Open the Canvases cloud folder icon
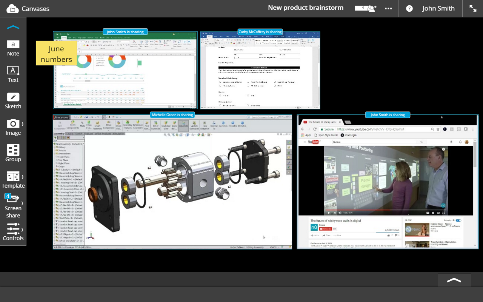 [x=12, y=9]
